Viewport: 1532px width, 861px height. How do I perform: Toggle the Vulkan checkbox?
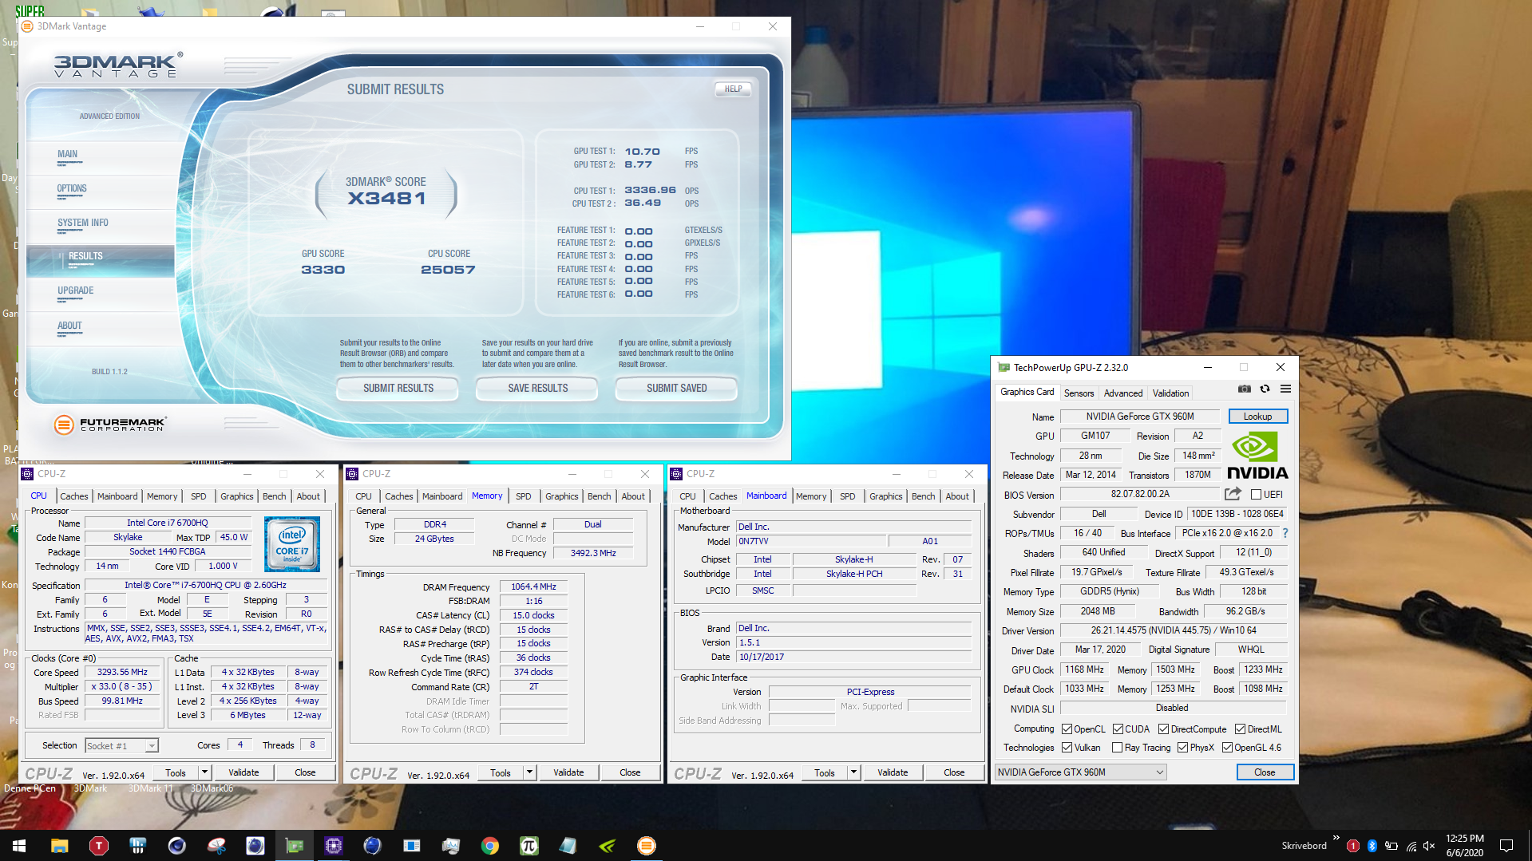[x=1067, y=748]
